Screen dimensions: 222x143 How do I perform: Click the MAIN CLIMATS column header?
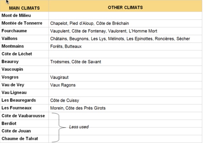24,8
